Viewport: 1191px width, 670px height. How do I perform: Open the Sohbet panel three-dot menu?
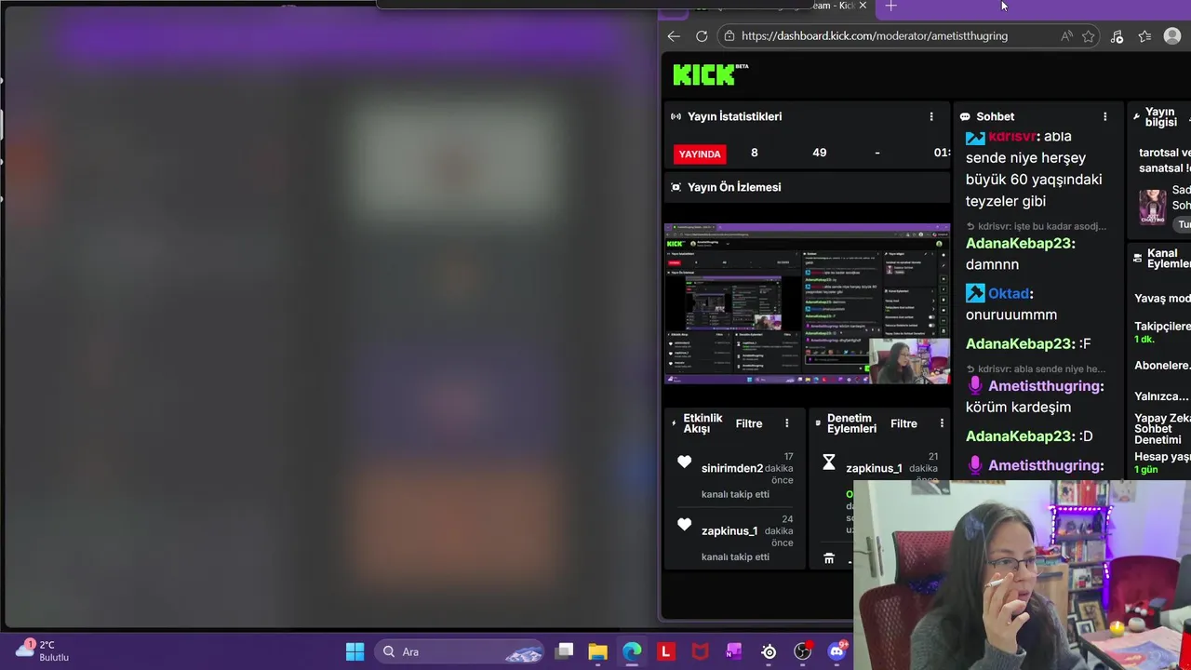click(x=1105, y=116)
